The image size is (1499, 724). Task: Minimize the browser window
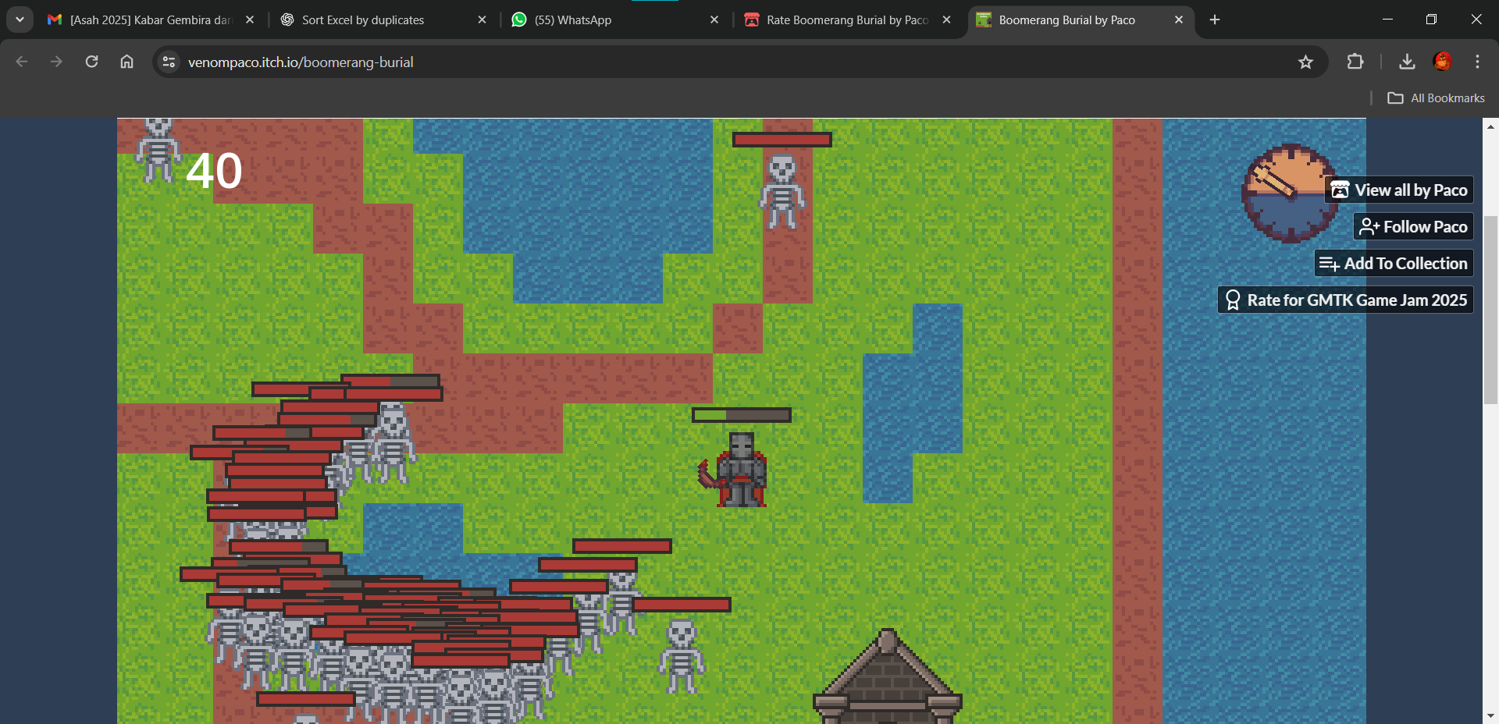[1387, 20]
